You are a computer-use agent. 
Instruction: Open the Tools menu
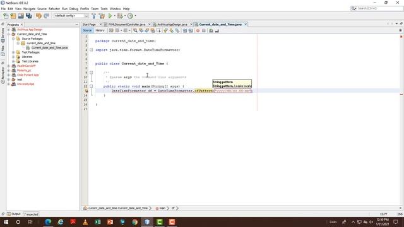(104, 9)
